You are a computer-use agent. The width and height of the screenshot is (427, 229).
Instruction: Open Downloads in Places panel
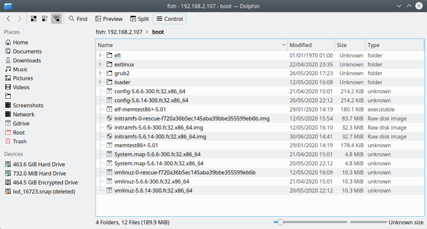pos(27,60)
